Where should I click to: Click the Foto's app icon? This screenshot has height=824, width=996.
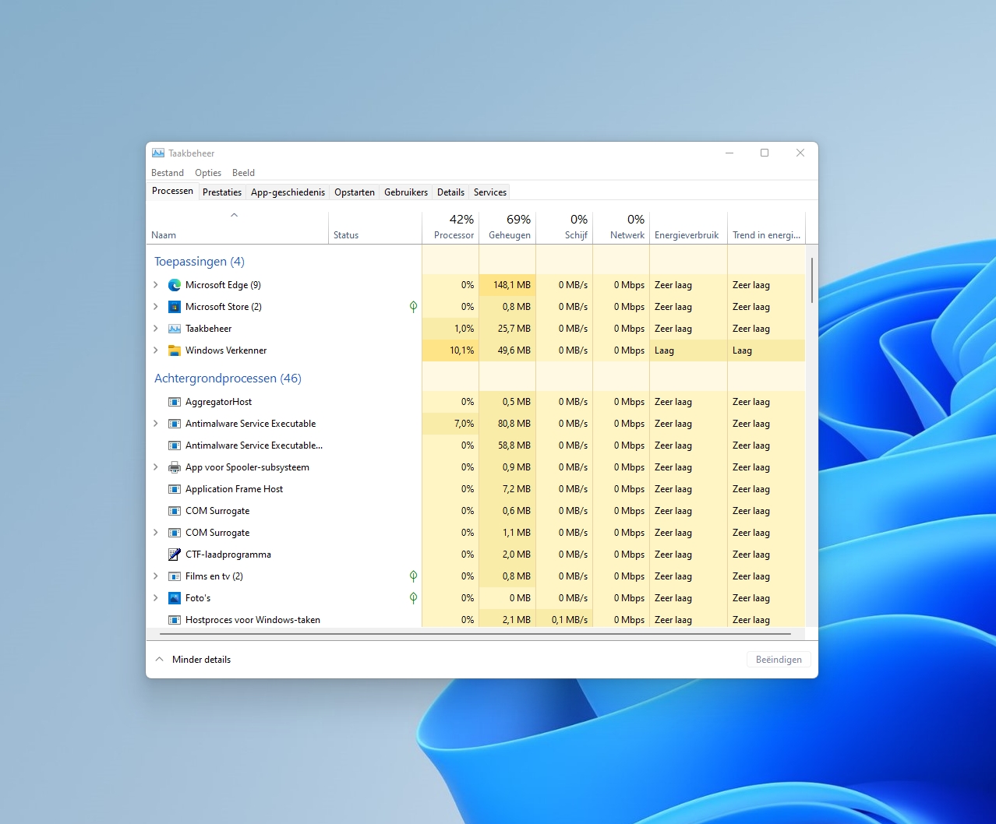(x=175, y=598)
